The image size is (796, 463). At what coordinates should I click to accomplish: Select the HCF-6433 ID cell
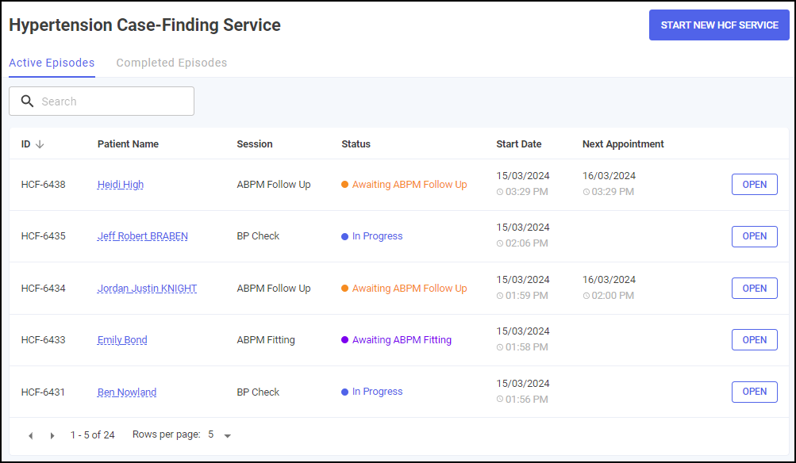pyautogui.click(x=43, y=340)
